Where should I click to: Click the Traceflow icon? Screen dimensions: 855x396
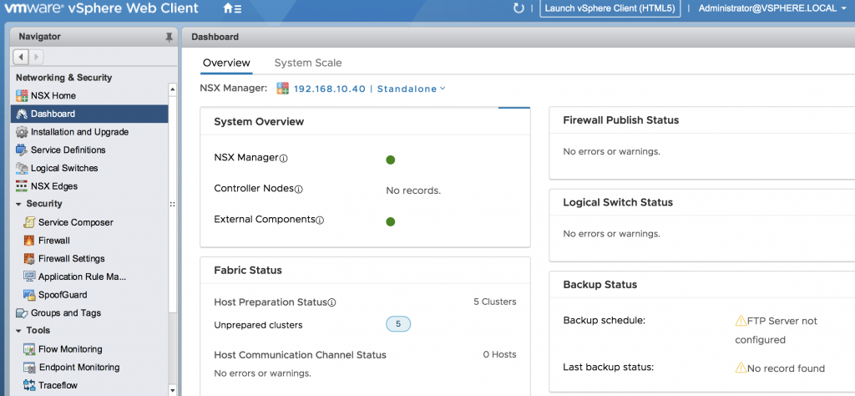click(29, 385)
